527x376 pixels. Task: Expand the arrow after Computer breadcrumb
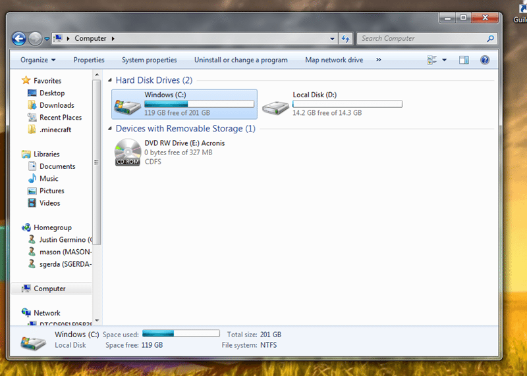pos(113,39)
